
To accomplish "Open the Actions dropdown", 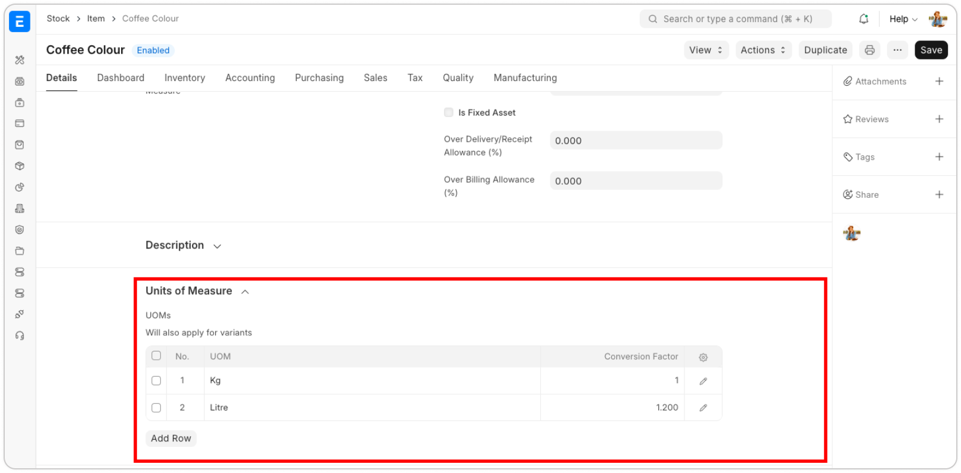I will click(x=763, y=50).
